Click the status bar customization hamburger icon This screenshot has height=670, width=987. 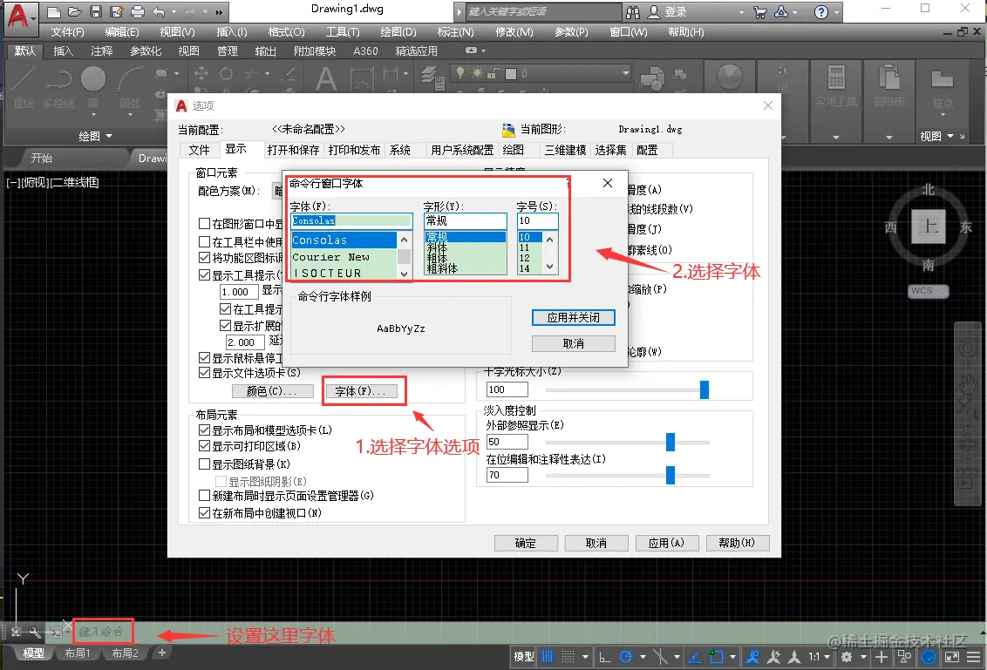(x=973, y=657)
